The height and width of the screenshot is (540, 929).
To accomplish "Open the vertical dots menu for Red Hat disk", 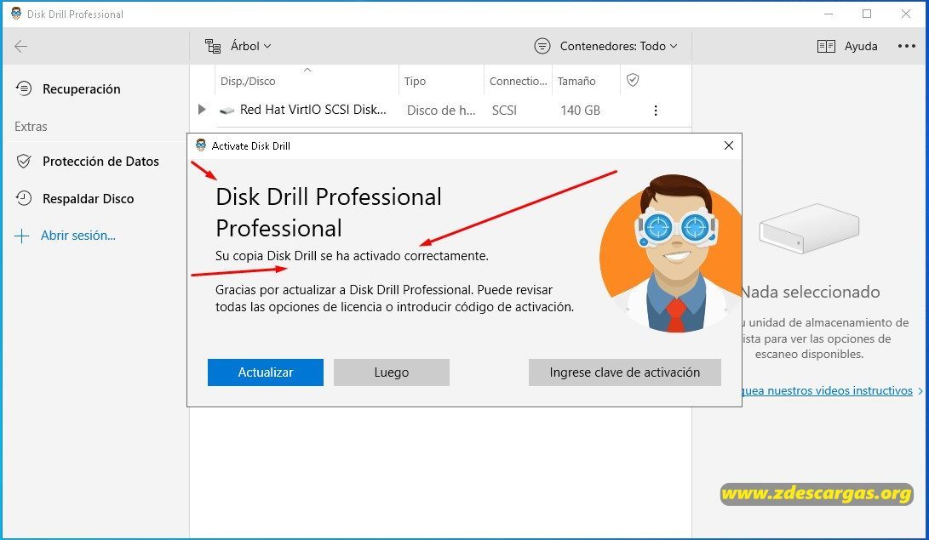I will click(656, 111).
